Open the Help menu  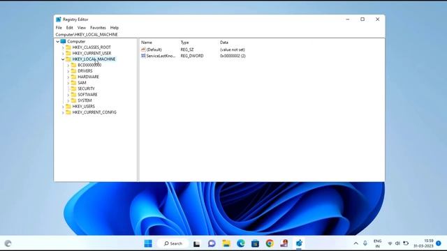pos(115,28)
